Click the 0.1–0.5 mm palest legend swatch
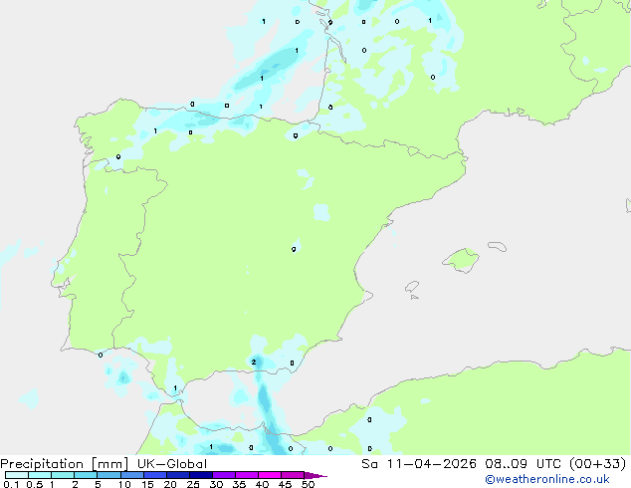The width and height of the screenshot is (631, 488). tap(17, 475)
